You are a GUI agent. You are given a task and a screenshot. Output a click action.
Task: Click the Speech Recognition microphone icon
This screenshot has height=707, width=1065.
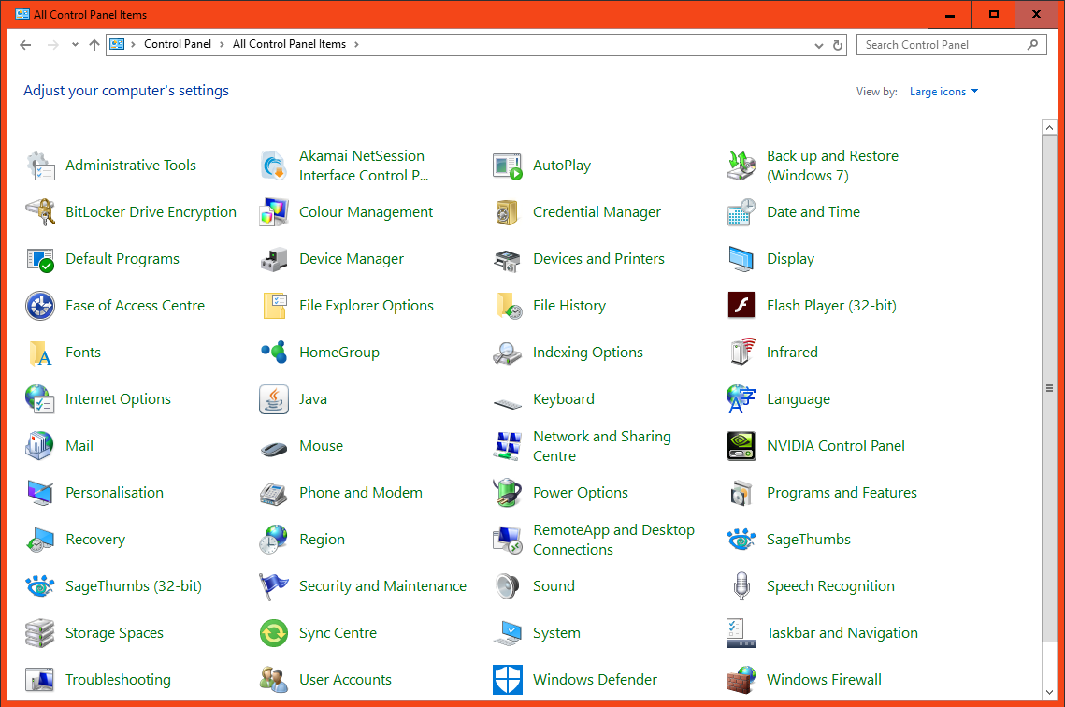[741, 586]
